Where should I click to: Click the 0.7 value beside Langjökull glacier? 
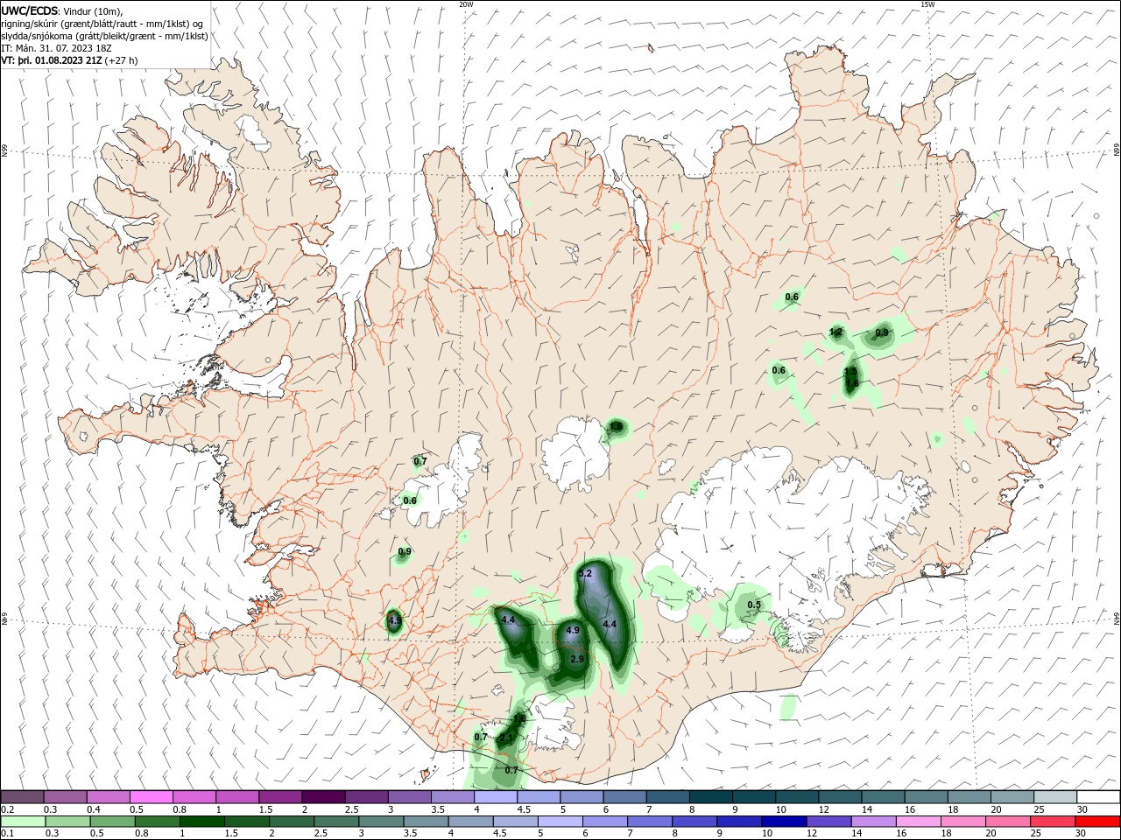pyautogui.click(x=420, y=461)
